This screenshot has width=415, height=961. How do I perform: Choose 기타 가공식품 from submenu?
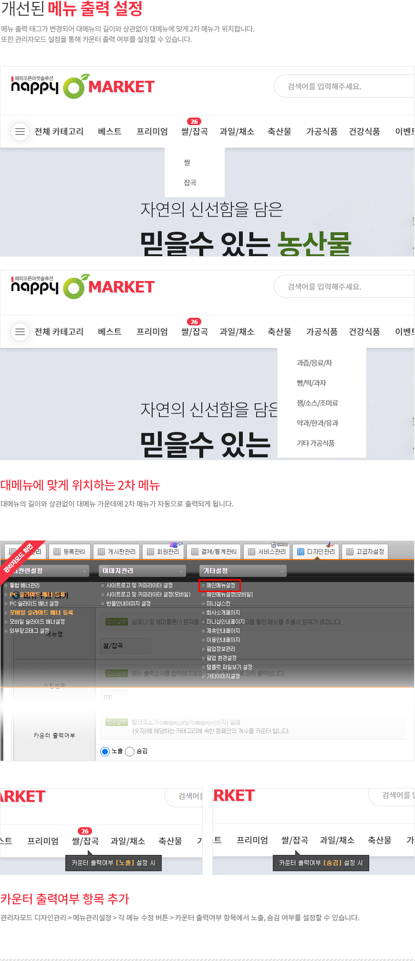[315, 443]
